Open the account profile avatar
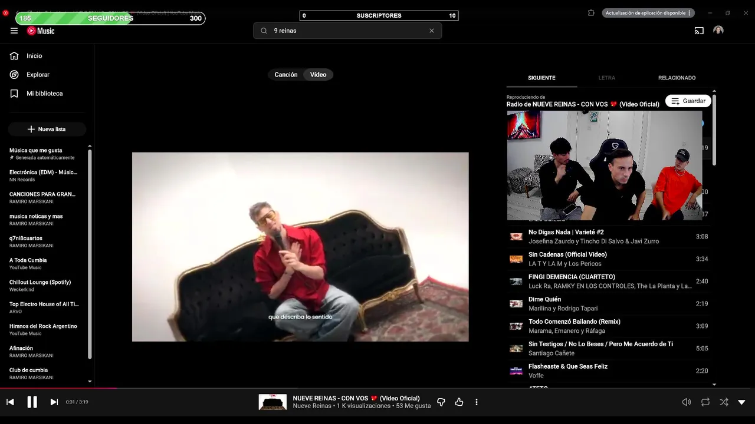 (718, 30)
